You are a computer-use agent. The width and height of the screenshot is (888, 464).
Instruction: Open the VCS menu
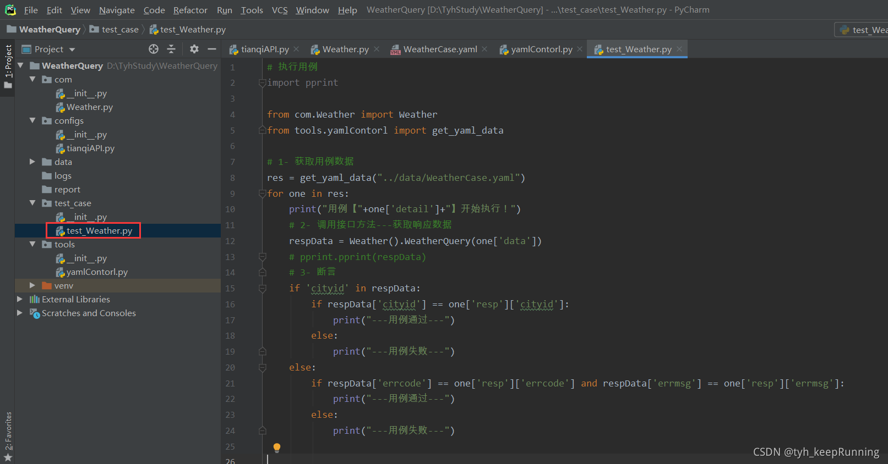pos(280,10)
